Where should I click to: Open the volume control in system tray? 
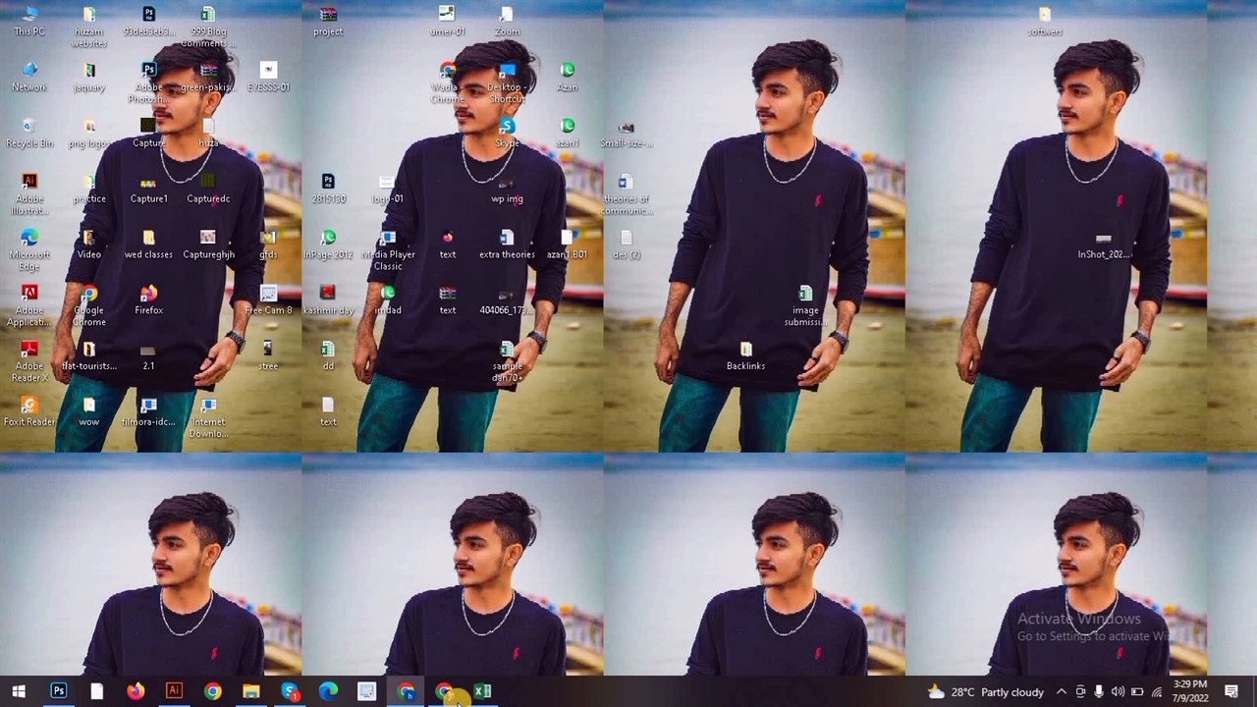(1118, 692)
